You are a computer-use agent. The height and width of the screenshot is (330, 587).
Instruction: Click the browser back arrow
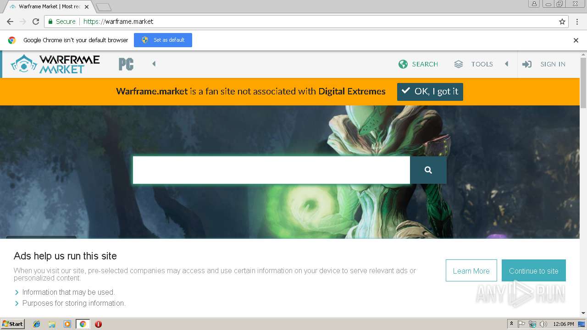click(x=10, y=22)
